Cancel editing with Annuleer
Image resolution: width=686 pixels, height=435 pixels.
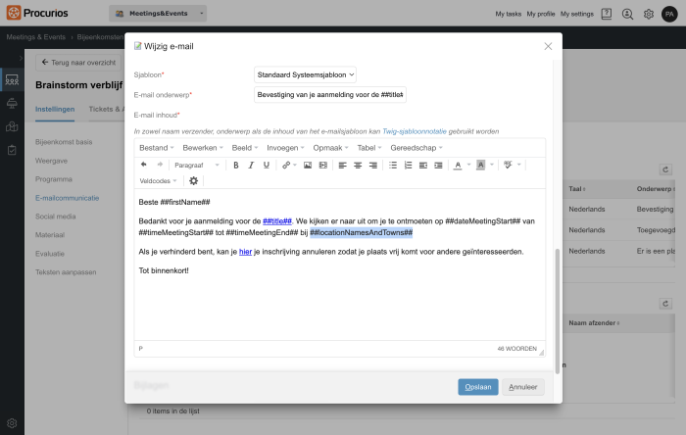523,387
